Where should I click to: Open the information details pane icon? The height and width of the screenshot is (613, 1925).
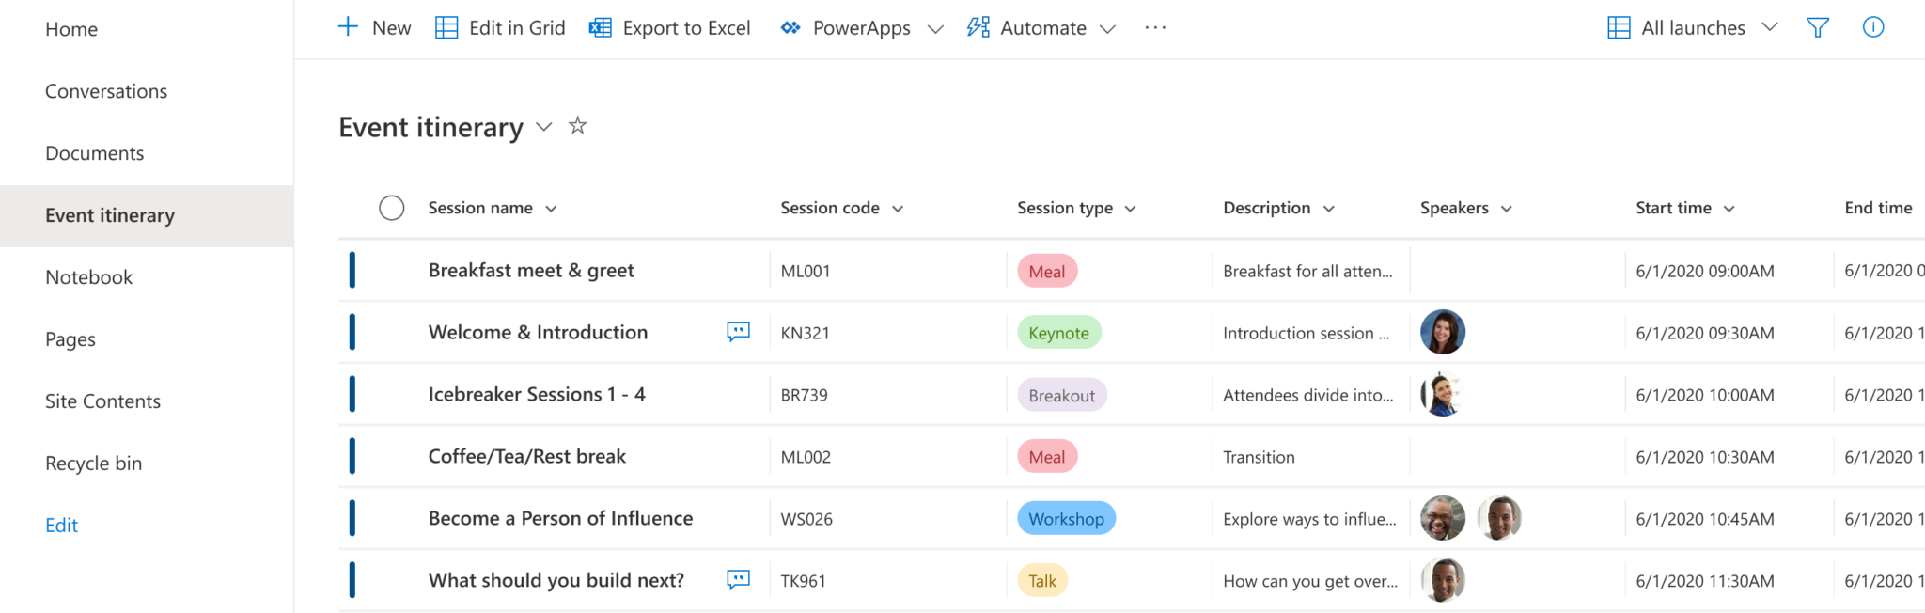pos(1872,28)
